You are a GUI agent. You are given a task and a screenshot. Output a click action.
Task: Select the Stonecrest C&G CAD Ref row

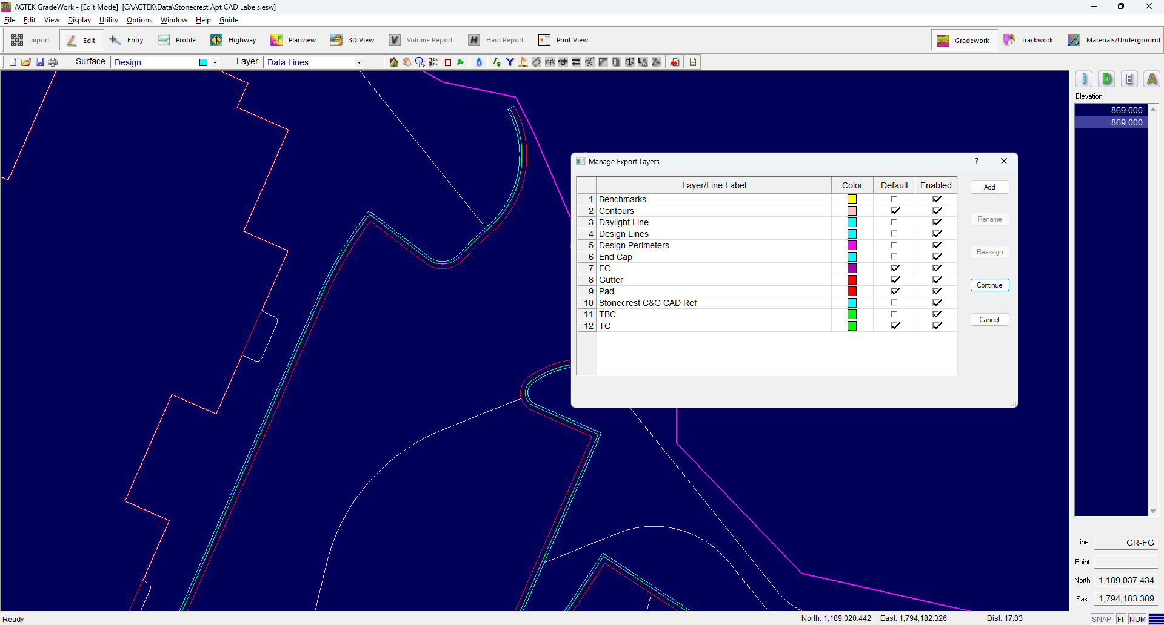click(647, 303)
